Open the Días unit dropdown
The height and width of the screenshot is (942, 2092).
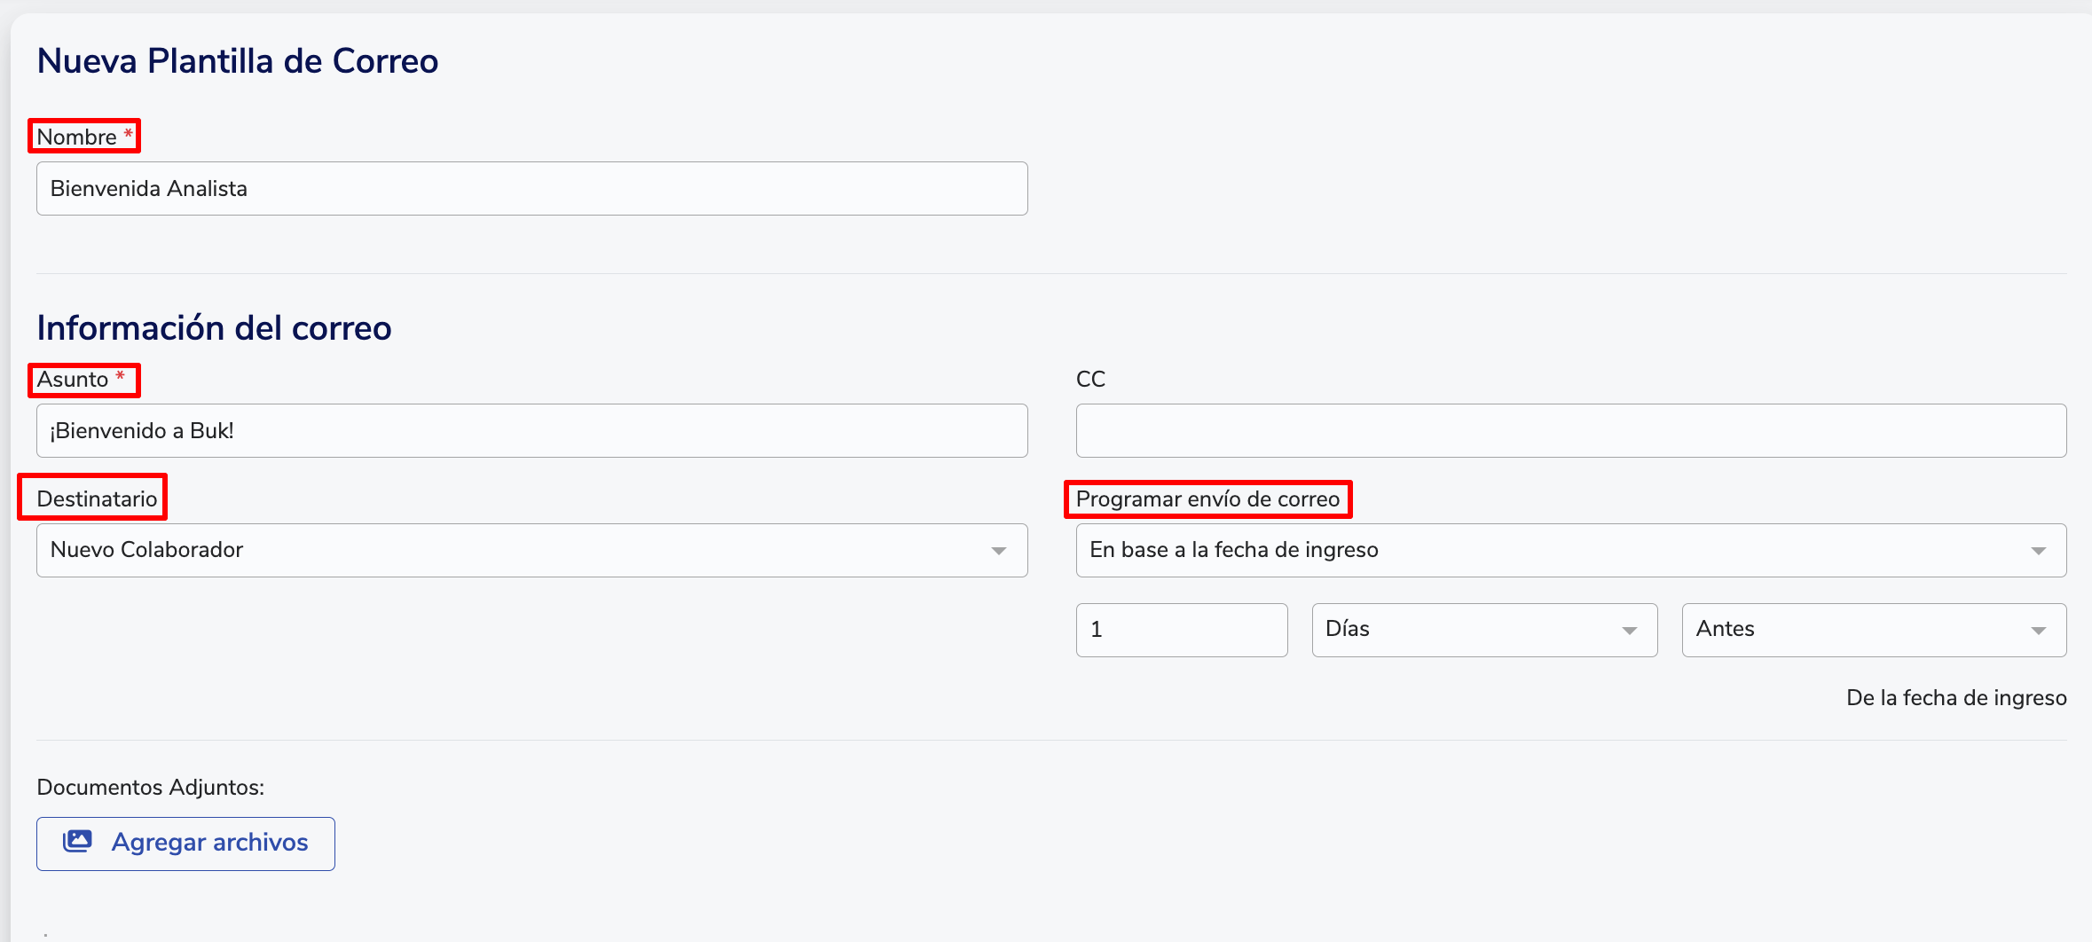coord(1483,630)
